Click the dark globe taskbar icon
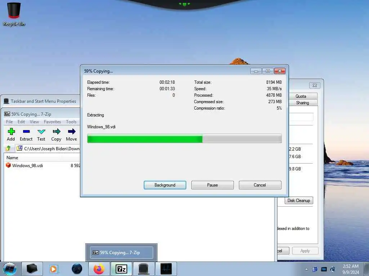 click(x=77, y=269)
